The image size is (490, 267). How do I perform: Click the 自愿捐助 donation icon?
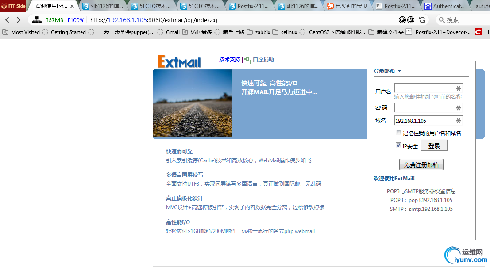248,60
